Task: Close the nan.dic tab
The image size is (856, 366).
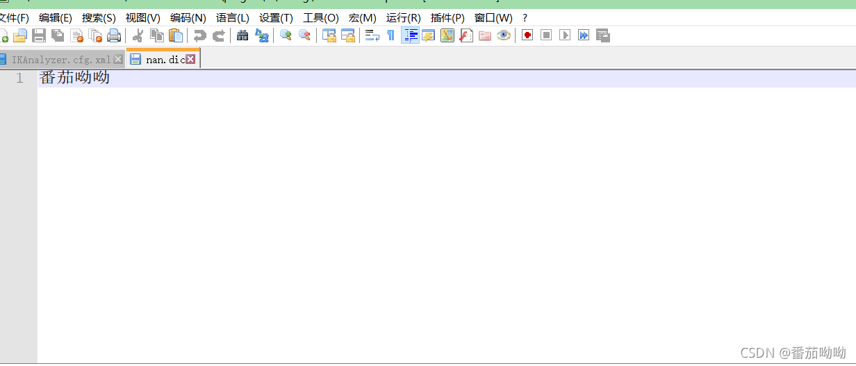Action: (190, 60)
